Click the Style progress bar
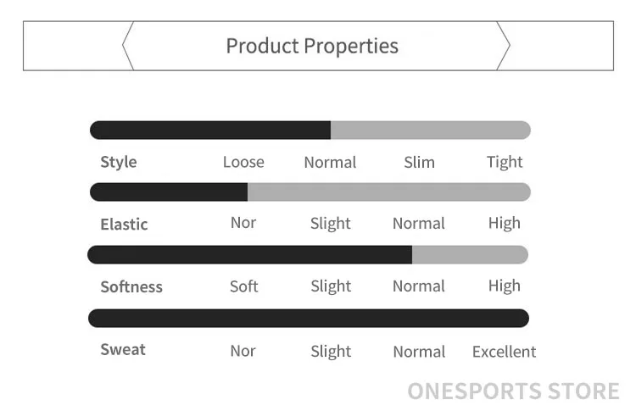The width and height of the screenshot is (636, 411). click(x=310, y=131)
